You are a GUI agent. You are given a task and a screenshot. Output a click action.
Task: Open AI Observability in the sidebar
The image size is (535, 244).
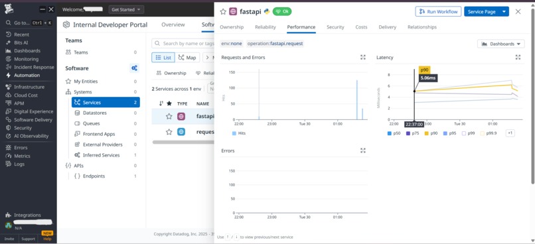tap(31, 136)
